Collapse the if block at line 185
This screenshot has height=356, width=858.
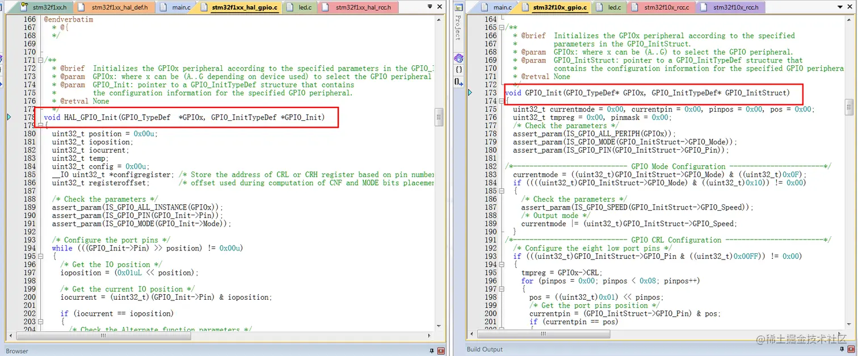coord(502,191)
